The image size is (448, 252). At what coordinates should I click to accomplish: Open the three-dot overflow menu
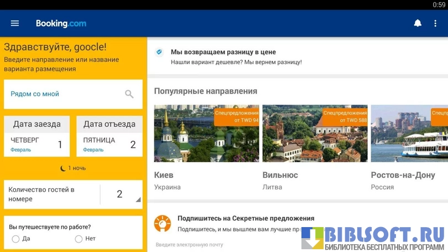[435, 23]
